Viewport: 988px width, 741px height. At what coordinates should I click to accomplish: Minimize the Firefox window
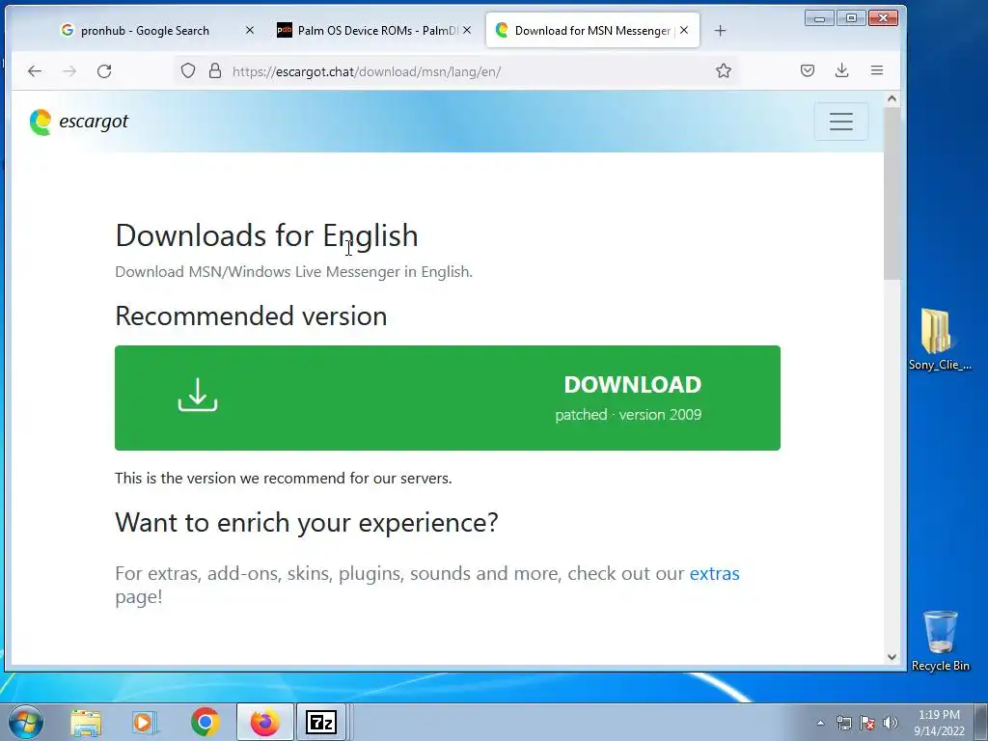click(819, 18)
